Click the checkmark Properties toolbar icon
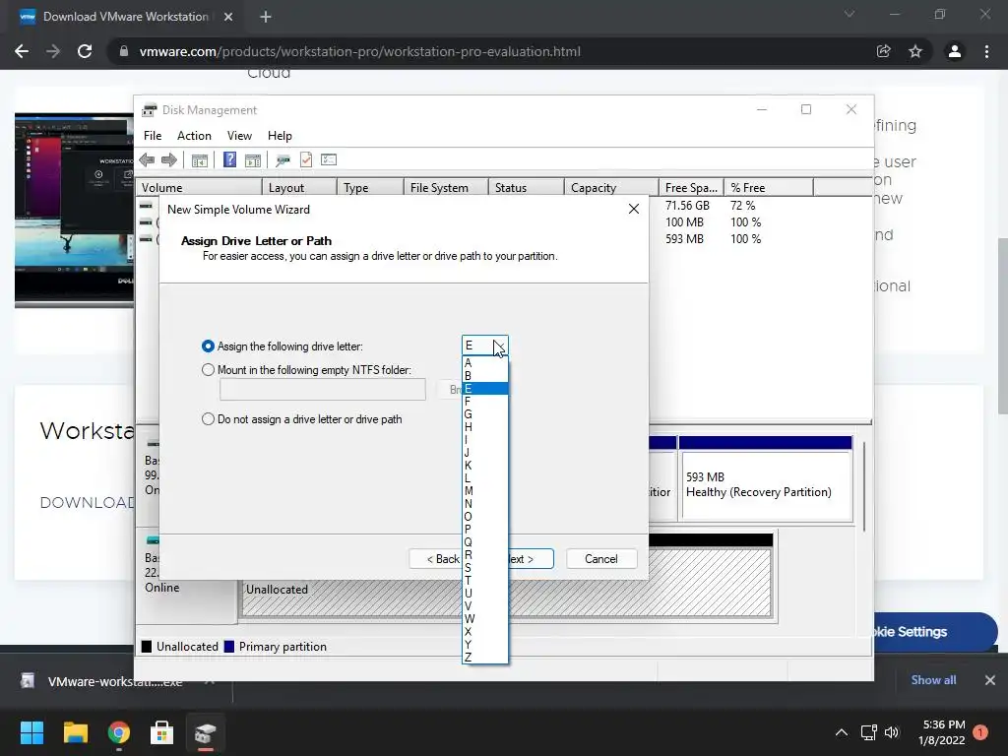The width and height of the screenshot is (1008, 756). [306, 159]
